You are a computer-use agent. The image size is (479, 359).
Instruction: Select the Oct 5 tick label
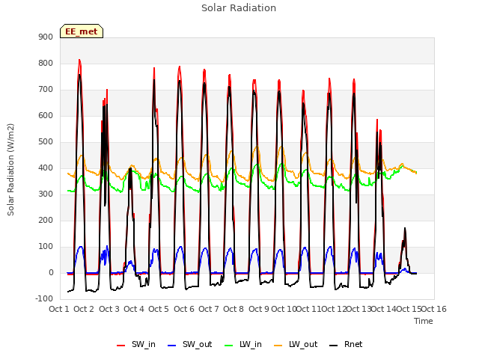[x=159, y=309]
